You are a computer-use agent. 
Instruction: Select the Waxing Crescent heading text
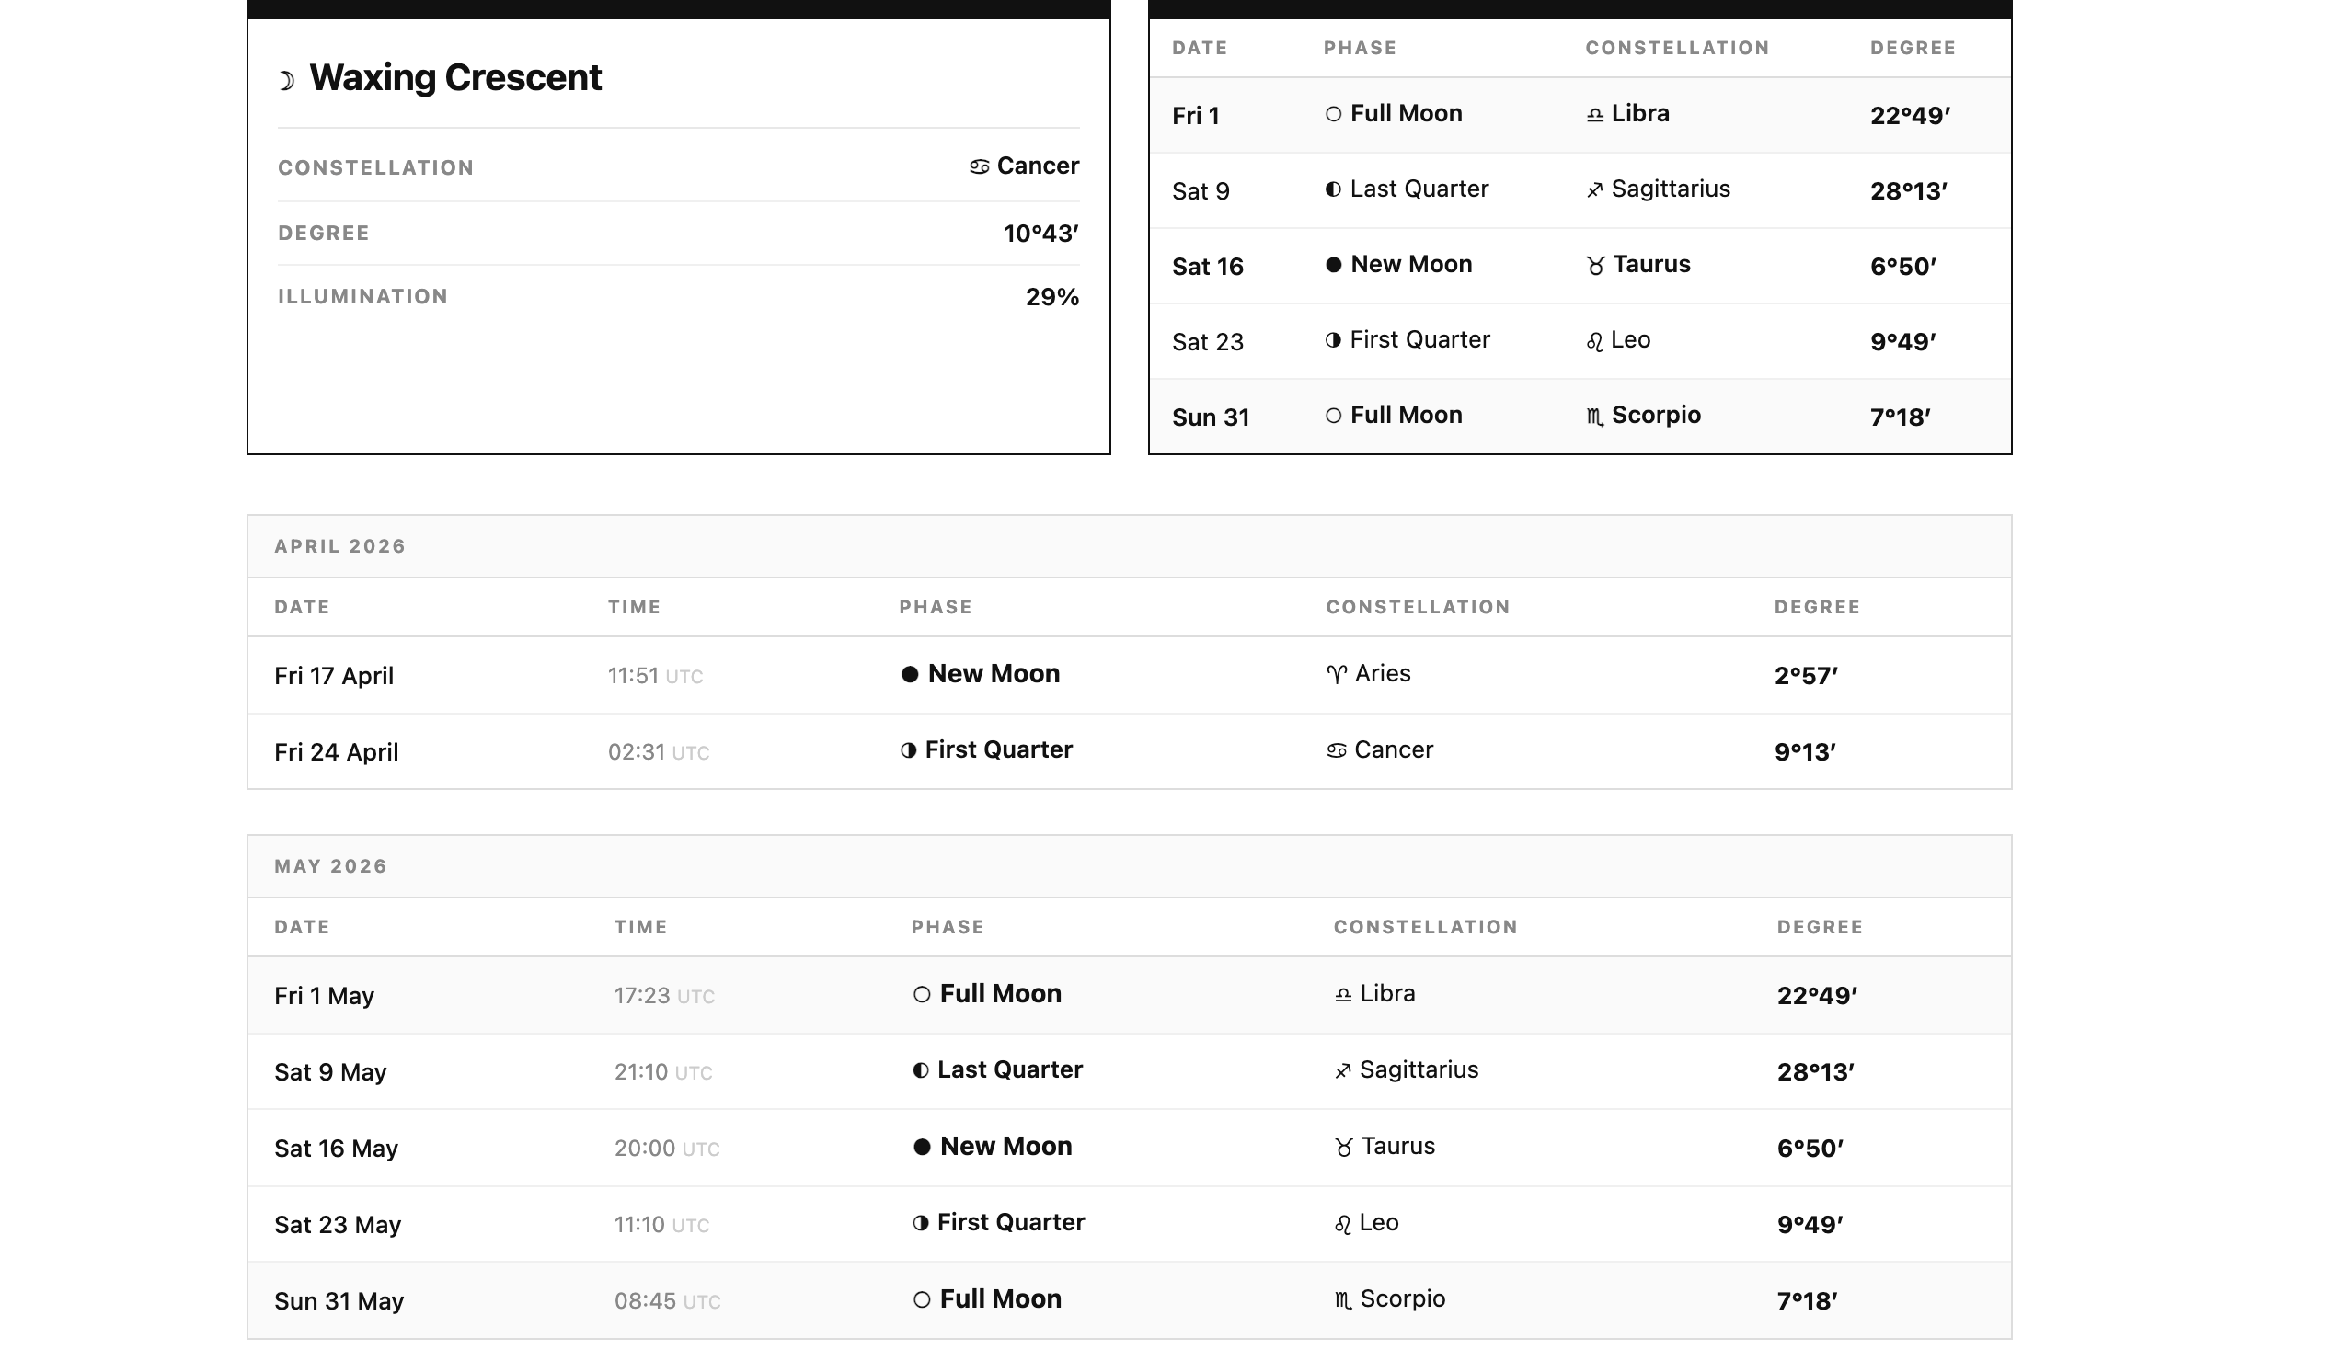[x=455, y=78]
